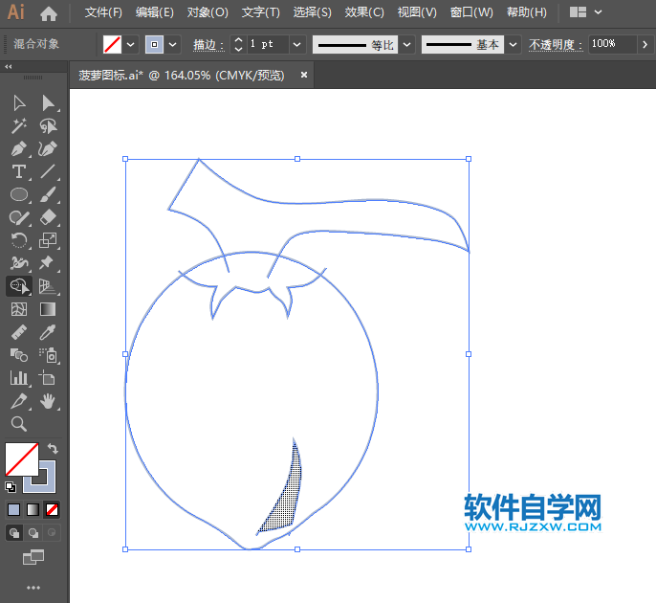
Task: Open the arrange documents layout dropdown
Action: click(x=585, y=12)
